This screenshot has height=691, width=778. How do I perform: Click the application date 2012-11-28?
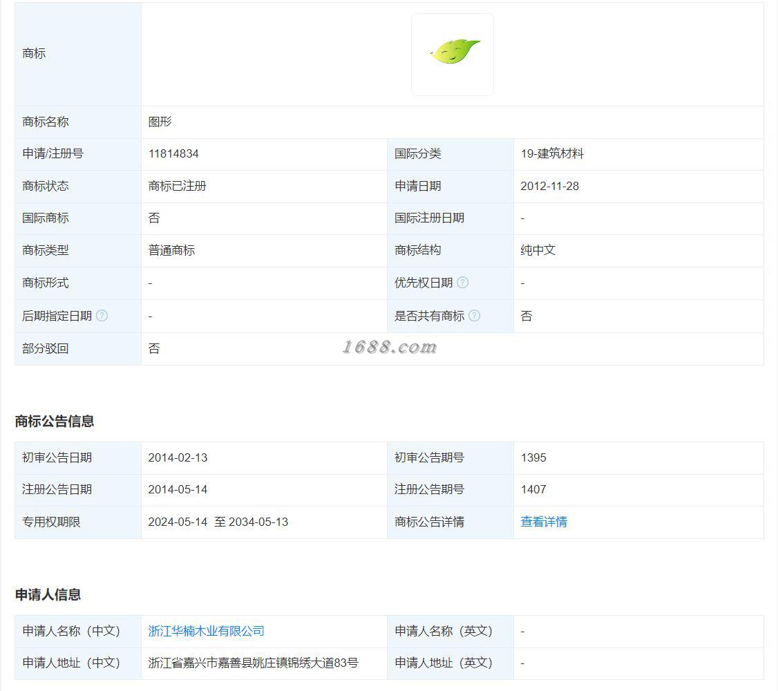point(550,186)
